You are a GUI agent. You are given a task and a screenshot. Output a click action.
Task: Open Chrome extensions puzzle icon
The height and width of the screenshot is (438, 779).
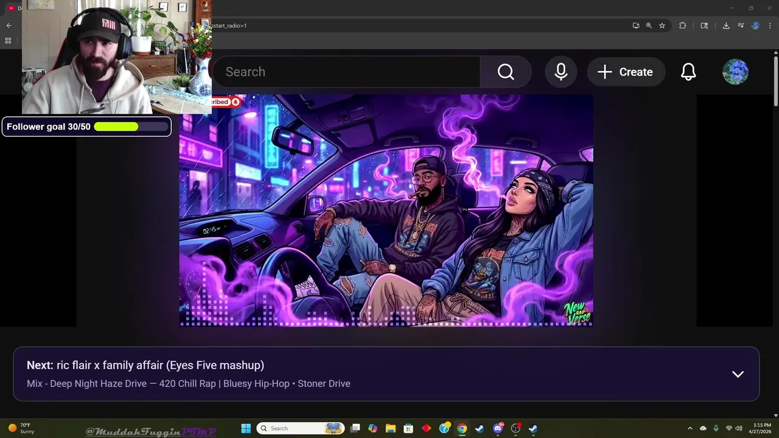[x=682, y=26]
